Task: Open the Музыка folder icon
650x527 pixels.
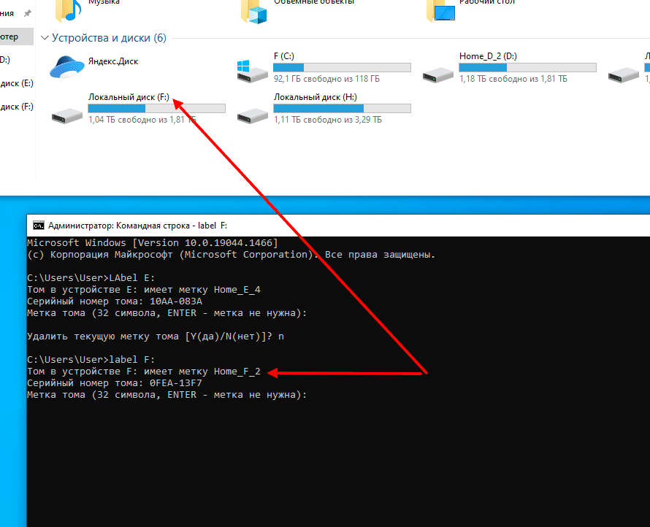Action: 68,9
